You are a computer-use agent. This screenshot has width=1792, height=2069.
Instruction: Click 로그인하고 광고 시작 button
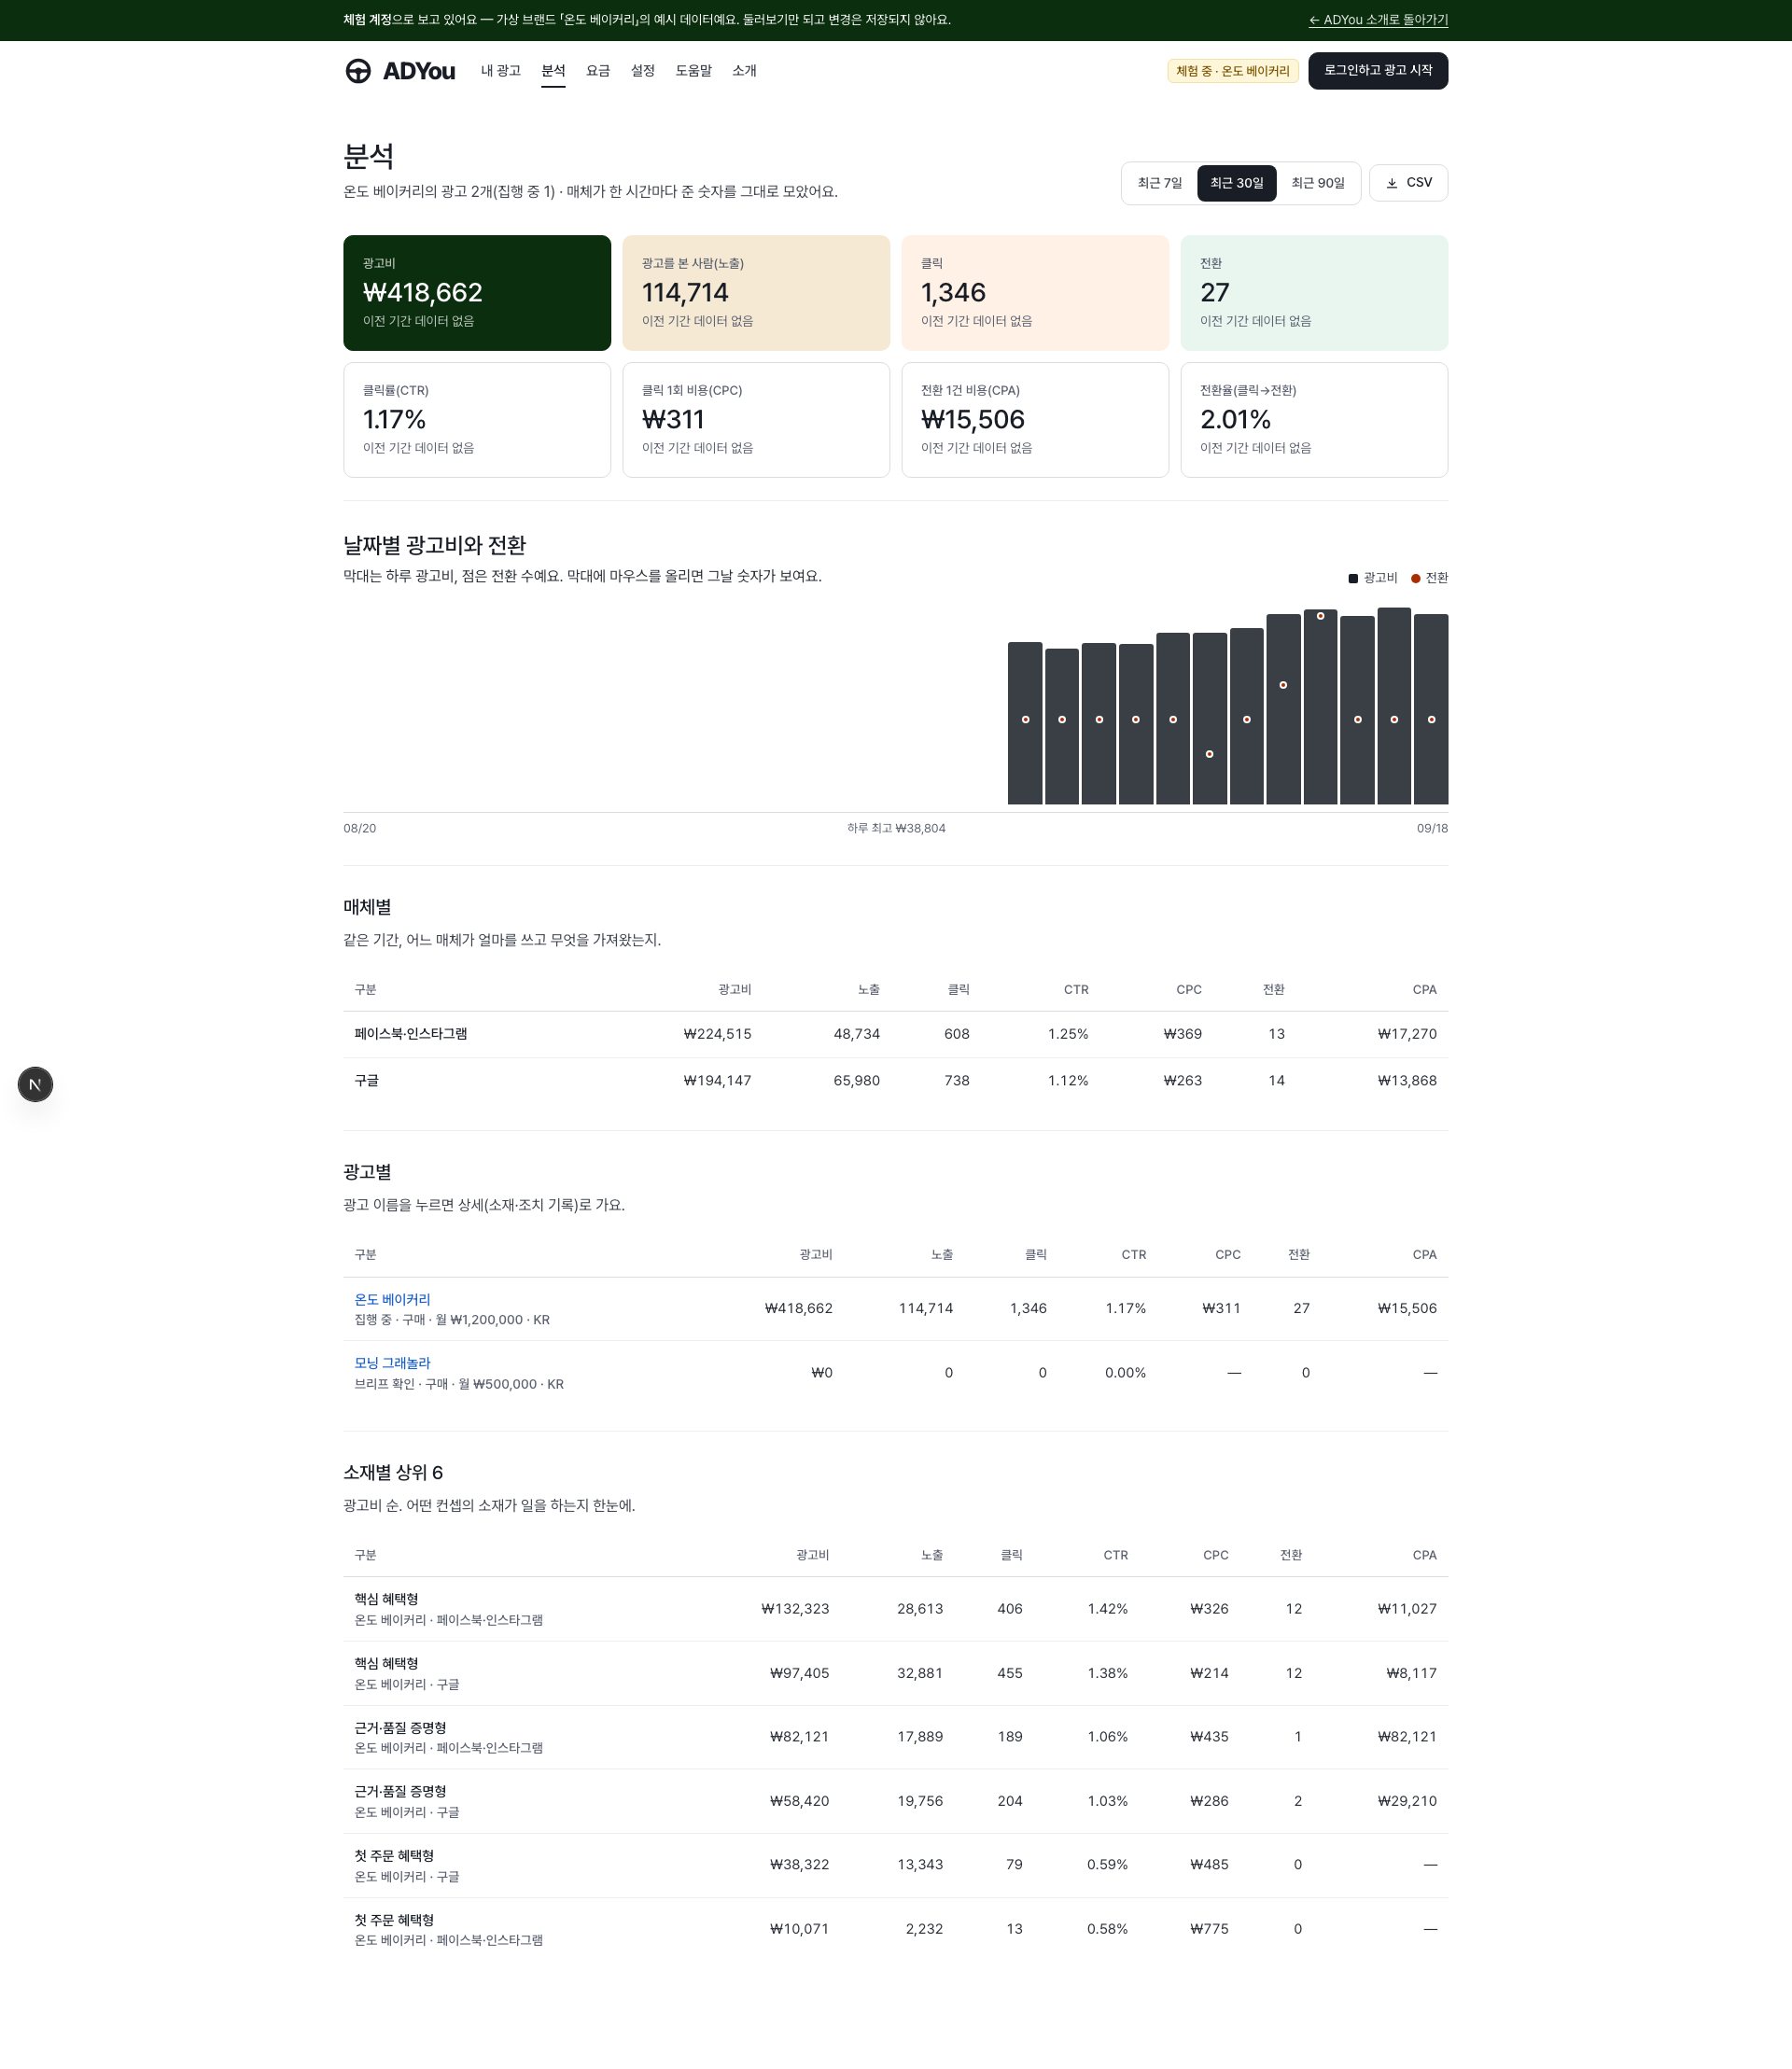tap(1377, 71)
